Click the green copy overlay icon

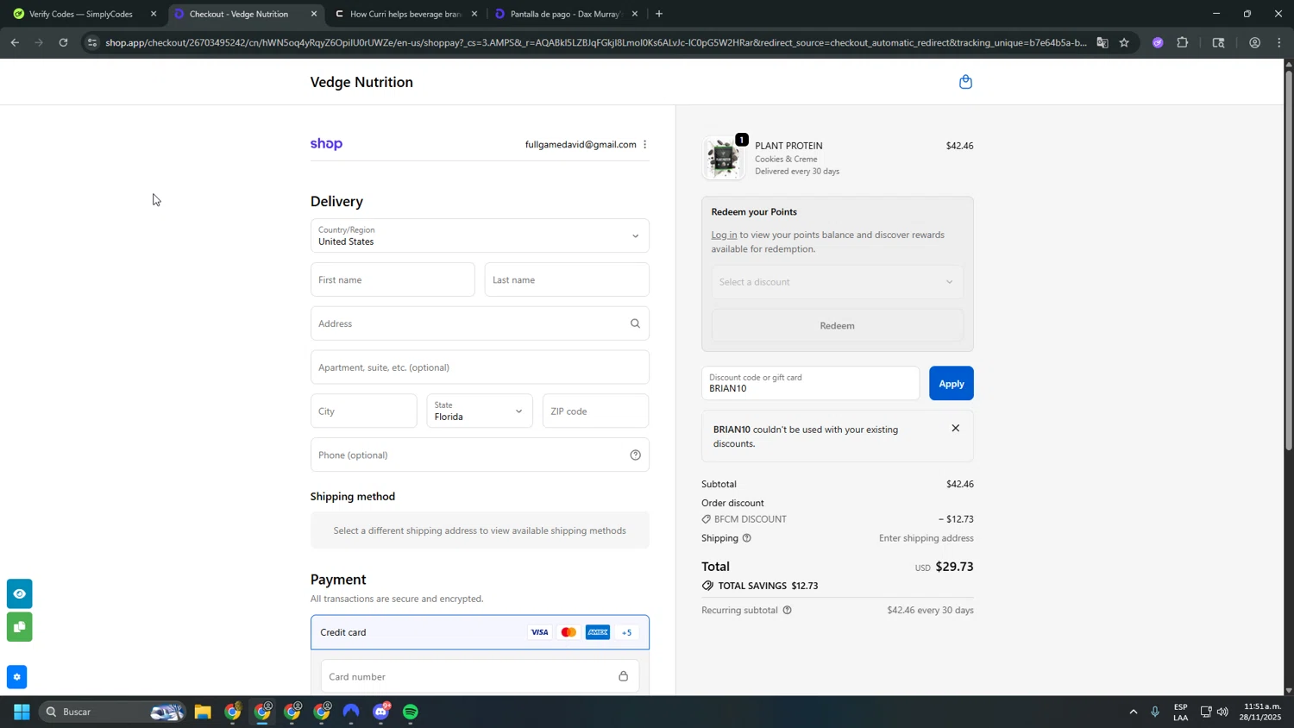pyautogui.click(x=20, y=627)
